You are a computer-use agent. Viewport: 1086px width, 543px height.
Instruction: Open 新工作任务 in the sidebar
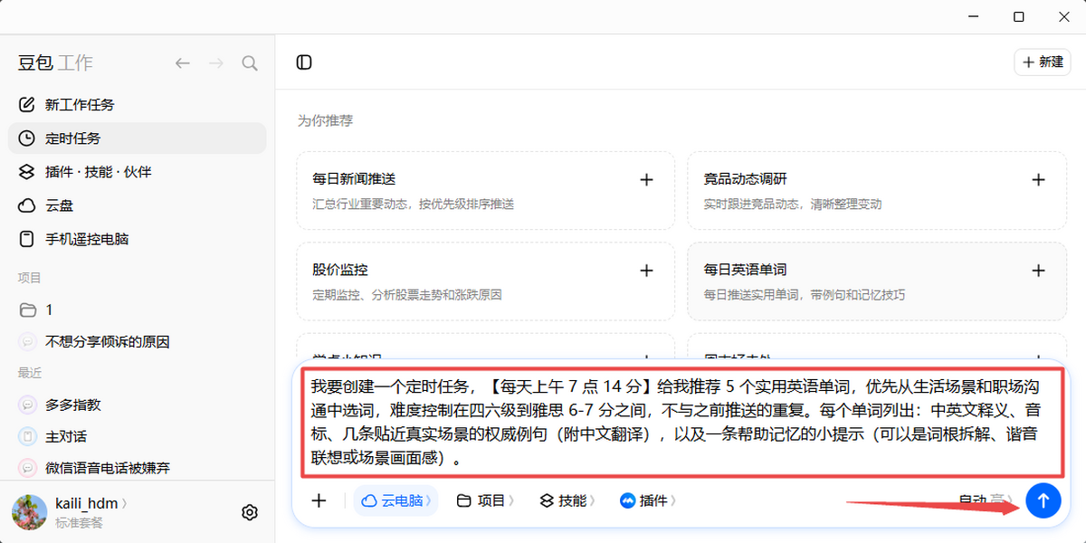click(137, 105)
